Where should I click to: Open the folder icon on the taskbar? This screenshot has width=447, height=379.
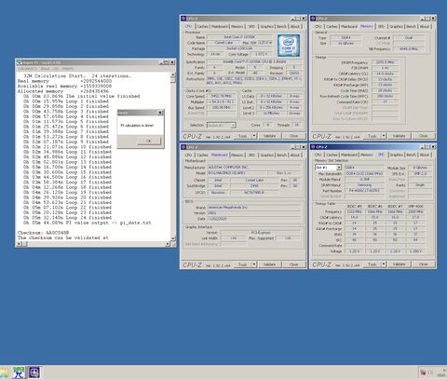(x=5, y=372)
